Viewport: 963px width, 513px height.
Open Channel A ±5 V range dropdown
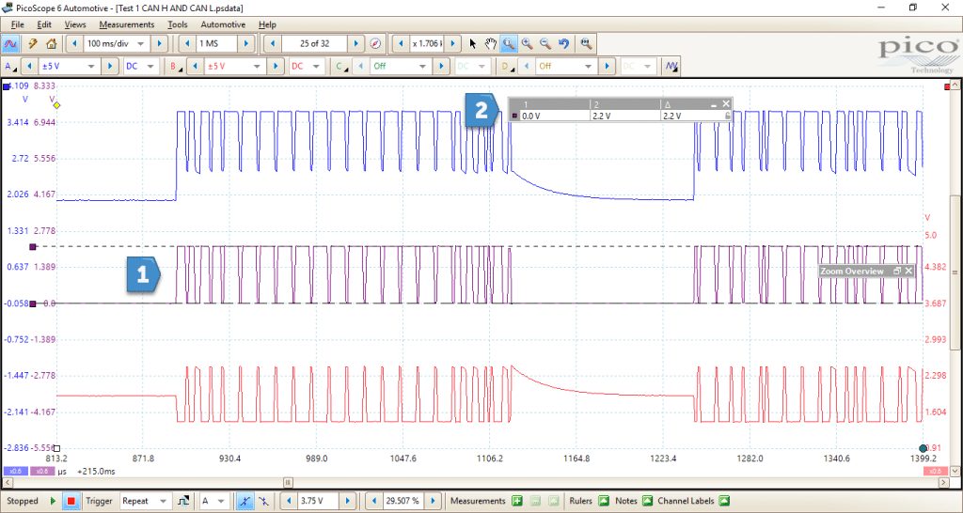click(68, 66)
